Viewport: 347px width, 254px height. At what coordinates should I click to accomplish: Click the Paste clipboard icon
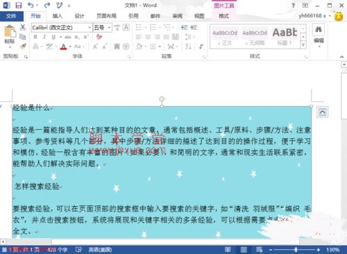click(x=10, y=31)
